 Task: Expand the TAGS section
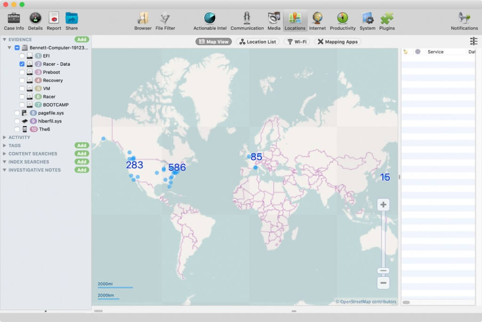click(4, 145)
